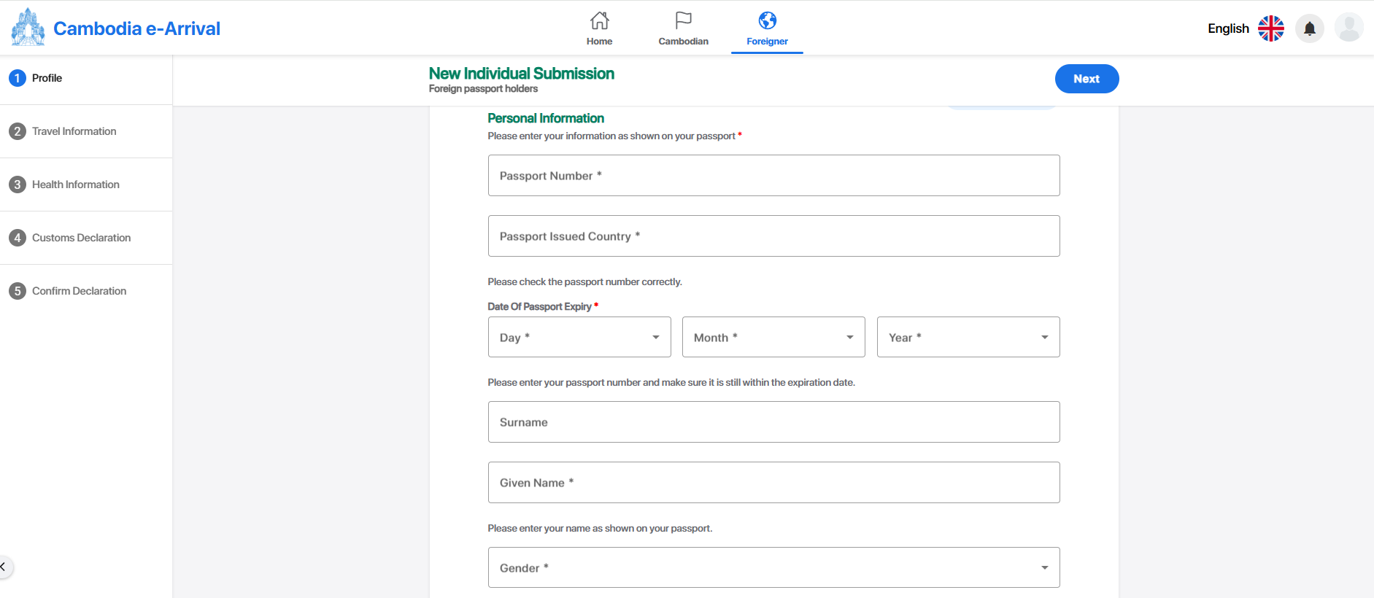1374x598 pixels.
Task: Click 'Please check the passport number correctly.' text
Action: point(585,281)
